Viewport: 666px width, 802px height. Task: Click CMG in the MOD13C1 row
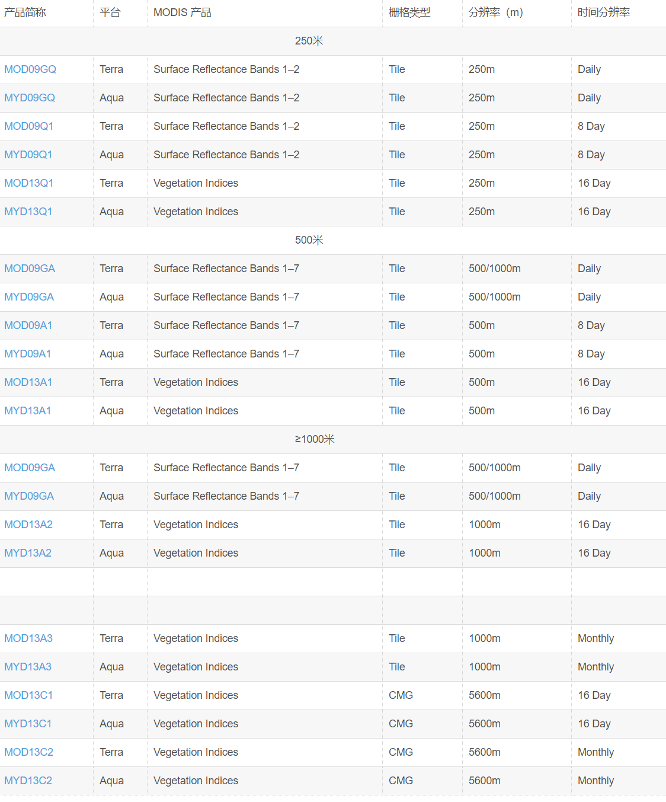click(401, 695)
